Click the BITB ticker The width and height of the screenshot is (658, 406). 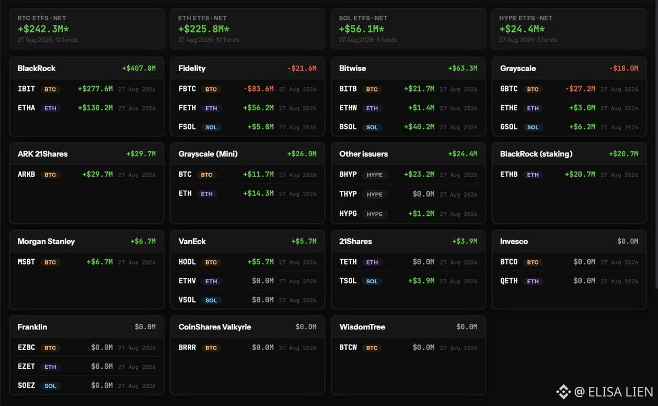pos(348,89)
